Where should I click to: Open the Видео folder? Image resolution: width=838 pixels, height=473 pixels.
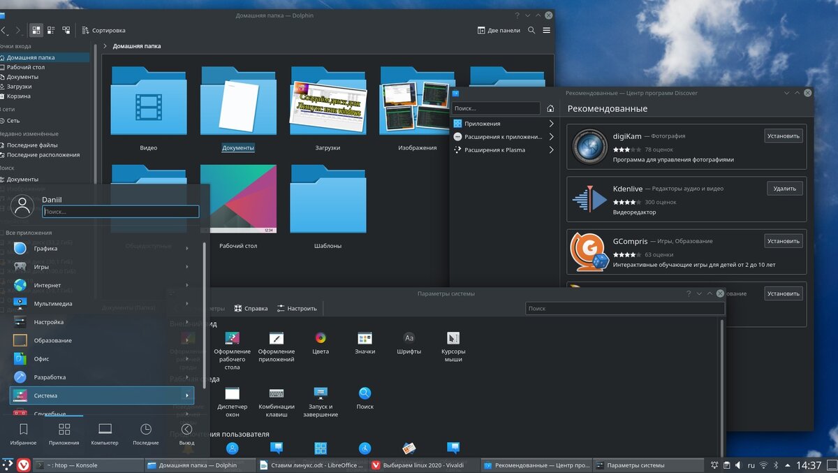point(149,108)
